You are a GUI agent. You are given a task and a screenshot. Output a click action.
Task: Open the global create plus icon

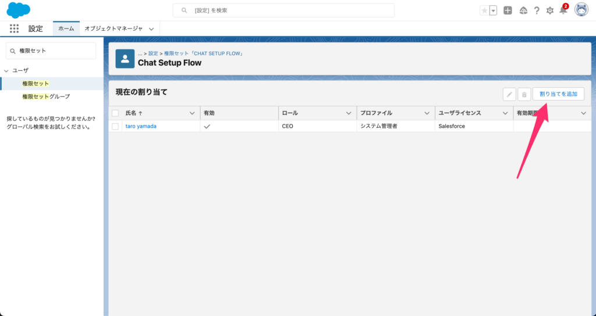508,10
